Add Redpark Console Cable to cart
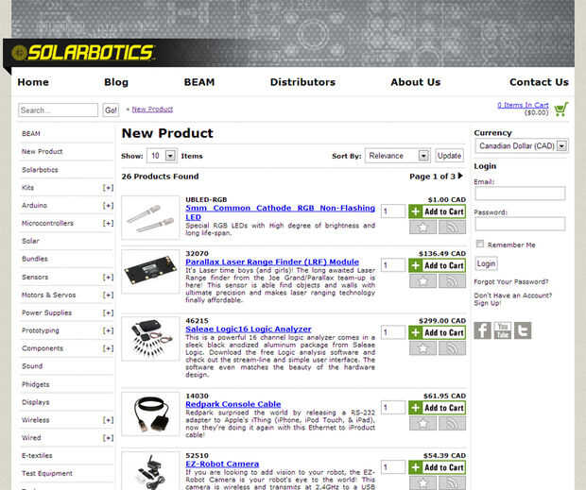Screen dimensions: 586x490 point(438,408)
